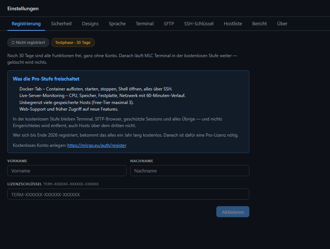Switch to the SSH-Schlüssel tab
This screenshot has width=330, height=249.
(x=199, y=24)
